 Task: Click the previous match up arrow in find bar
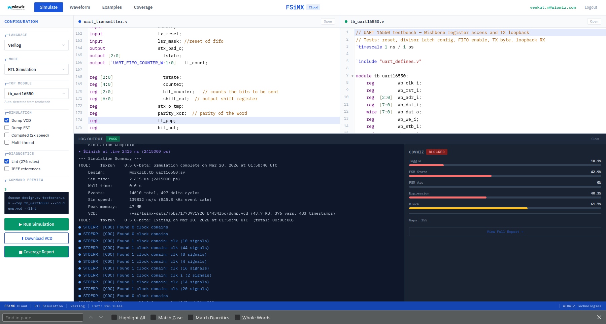point(91,317)
